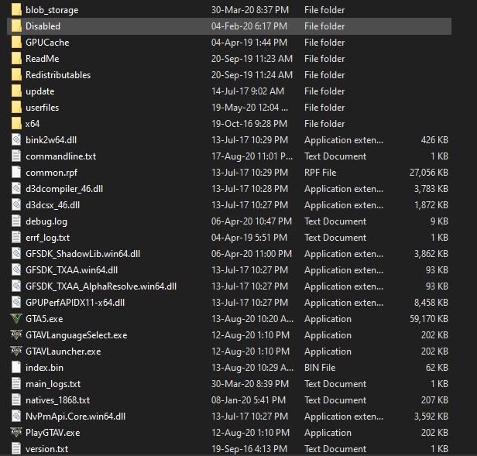Click the commandline.txt document icon
The image size is (477, 456).
pos(16,156)
